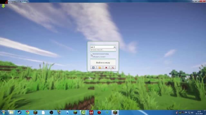The image size is (206, 115).
Task: Open the account dropdown showing test 2
Action: [x=115, y=47]
